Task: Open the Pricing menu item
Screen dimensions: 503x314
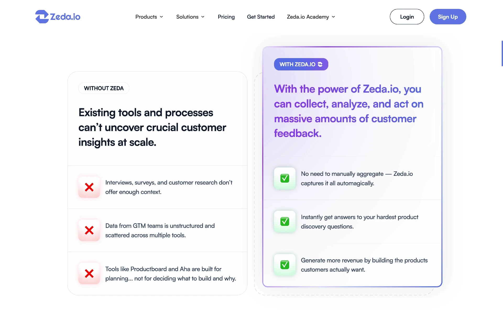Action: [x=226, y=16]
